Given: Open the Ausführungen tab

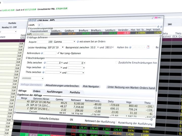Looking at the screenshot, I should click(x=55, y=92).
